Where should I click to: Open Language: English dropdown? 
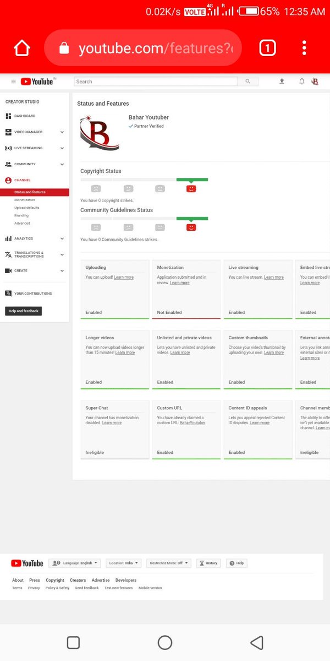(75, 563)
